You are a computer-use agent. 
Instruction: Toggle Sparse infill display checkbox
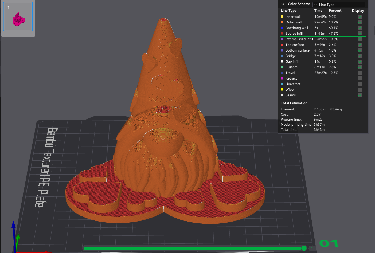pyautogui.click(x=360, y=33)
